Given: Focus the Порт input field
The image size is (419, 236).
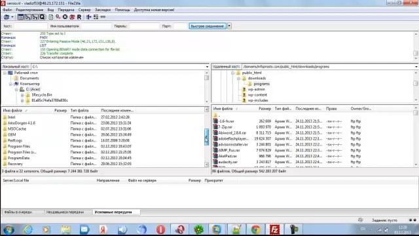Looking at the screenshot, I should 180,26.
